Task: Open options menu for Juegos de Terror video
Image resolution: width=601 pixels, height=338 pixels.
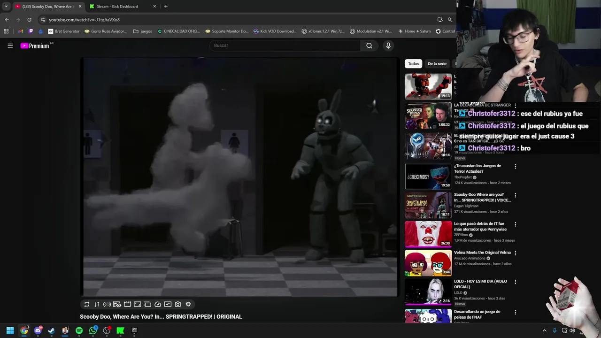Action: [515, 166]
